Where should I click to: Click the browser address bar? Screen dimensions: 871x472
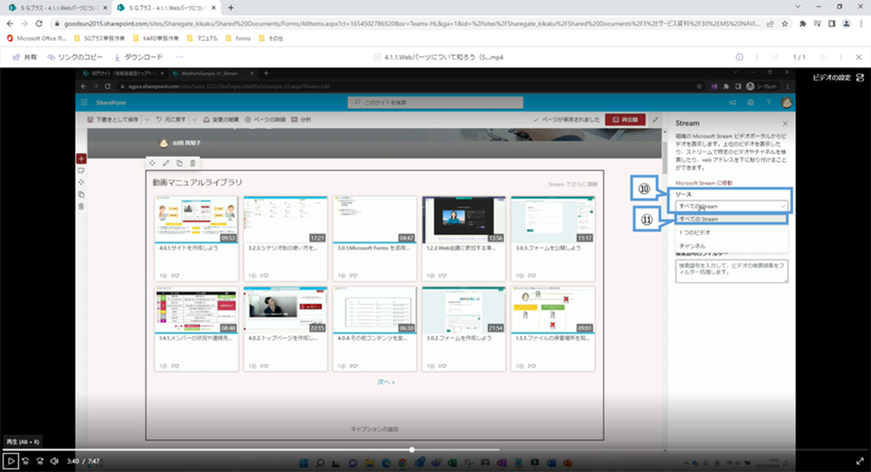[x=411, y=24]
